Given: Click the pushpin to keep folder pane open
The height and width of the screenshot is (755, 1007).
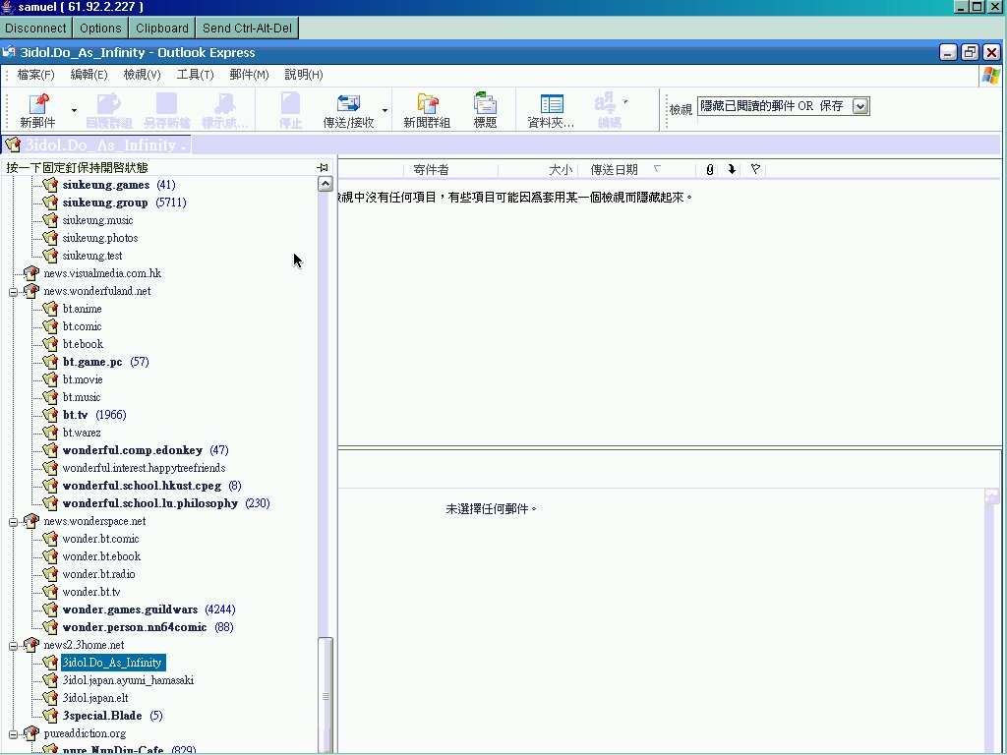Looking at the screenshot, I should click(323, 167).
